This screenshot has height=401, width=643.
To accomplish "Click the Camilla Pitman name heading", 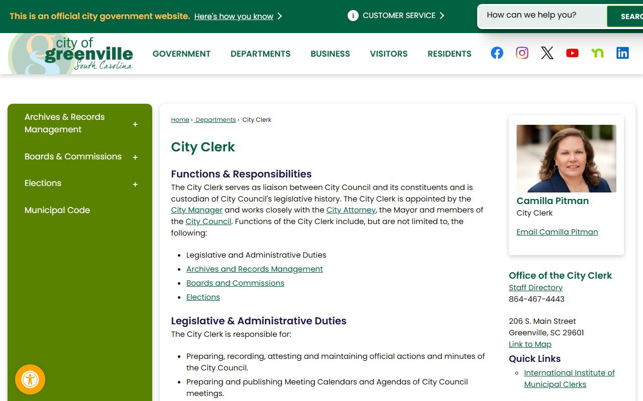I will (x=553, y=201).
